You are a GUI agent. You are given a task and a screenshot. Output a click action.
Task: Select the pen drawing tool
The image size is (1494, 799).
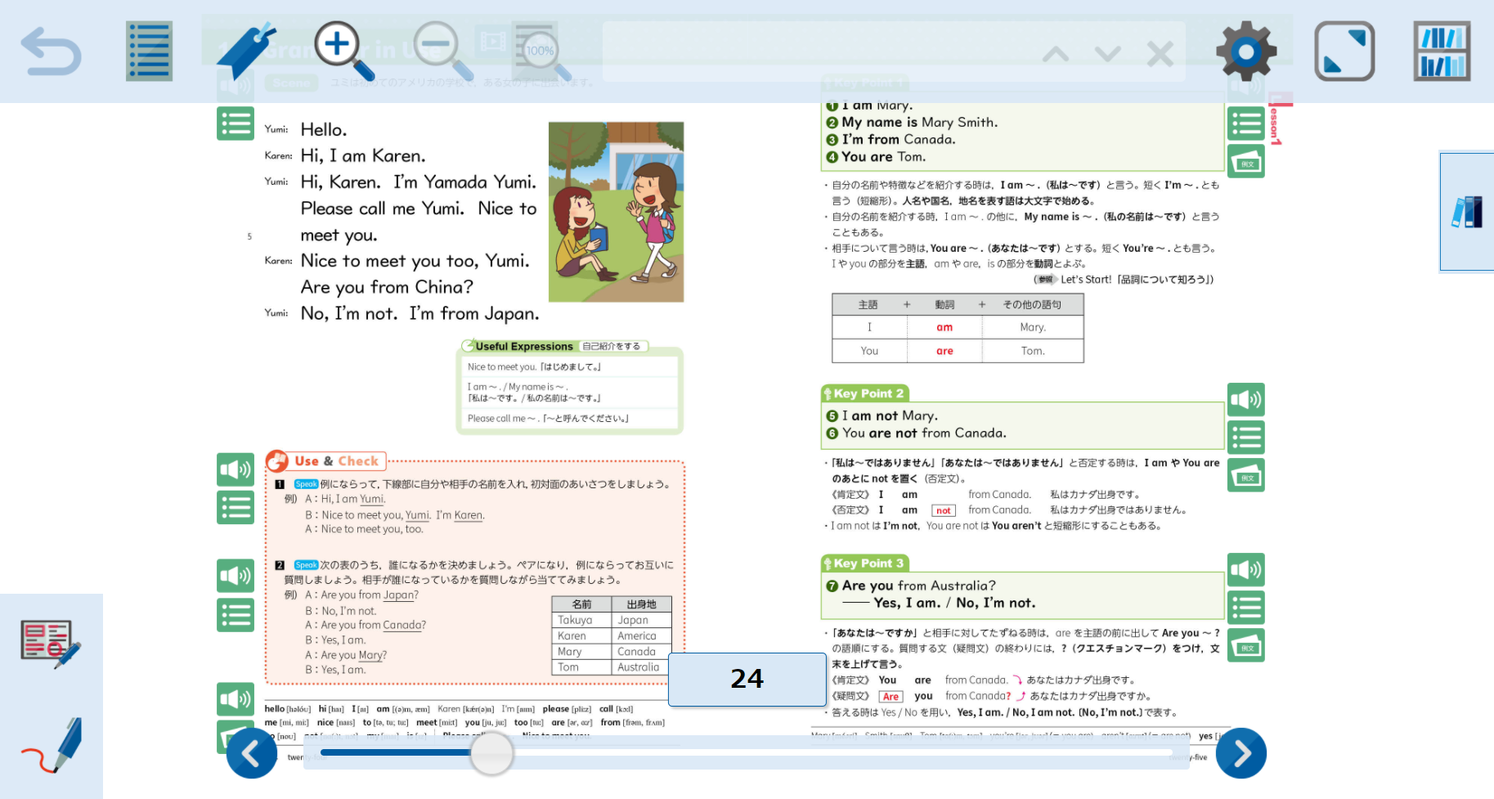point(53,745)
